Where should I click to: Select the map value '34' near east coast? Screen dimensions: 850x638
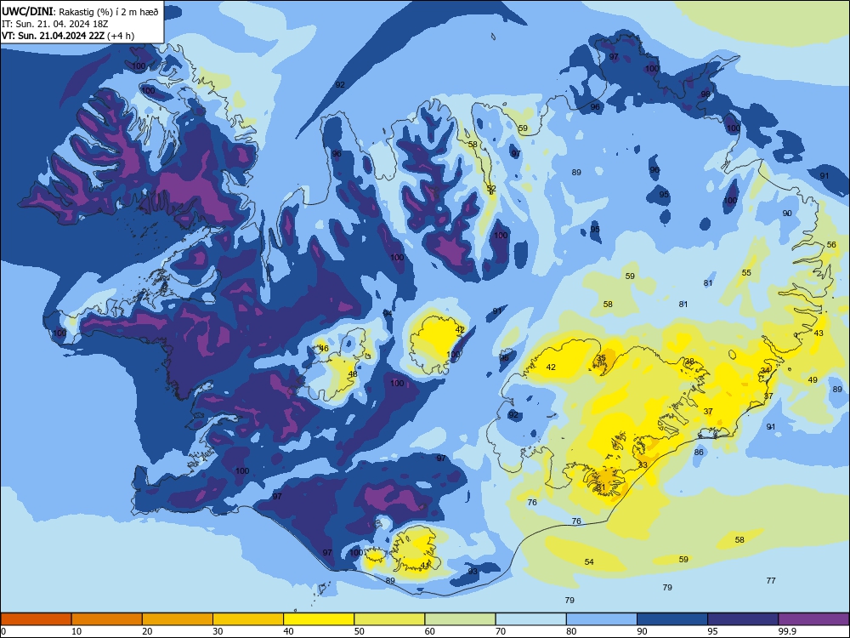point(765,370)
